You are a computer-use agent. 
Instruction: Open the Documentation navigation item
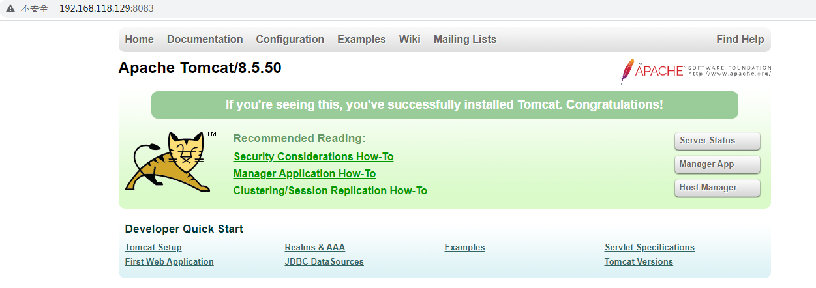pos(205,40)
